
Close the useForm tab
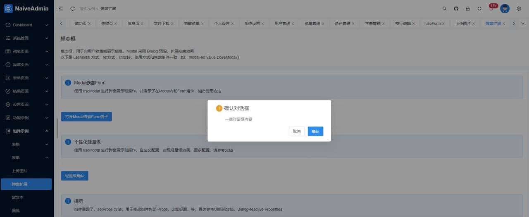tap(444, 24)
